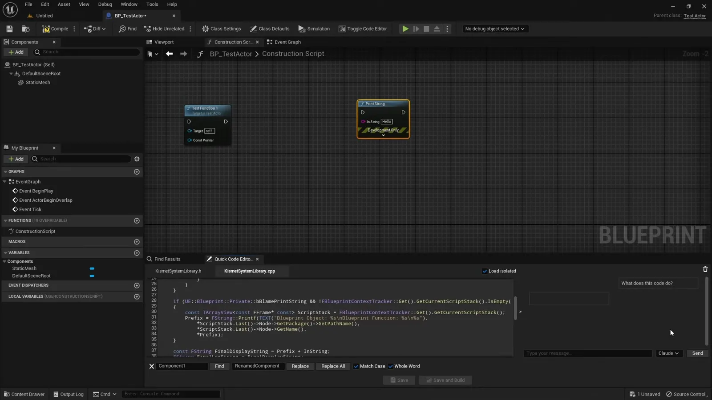This screenshot has width=712, height=400.
Task: Toggle the Code Editor
Action: [x=363, y=29]
